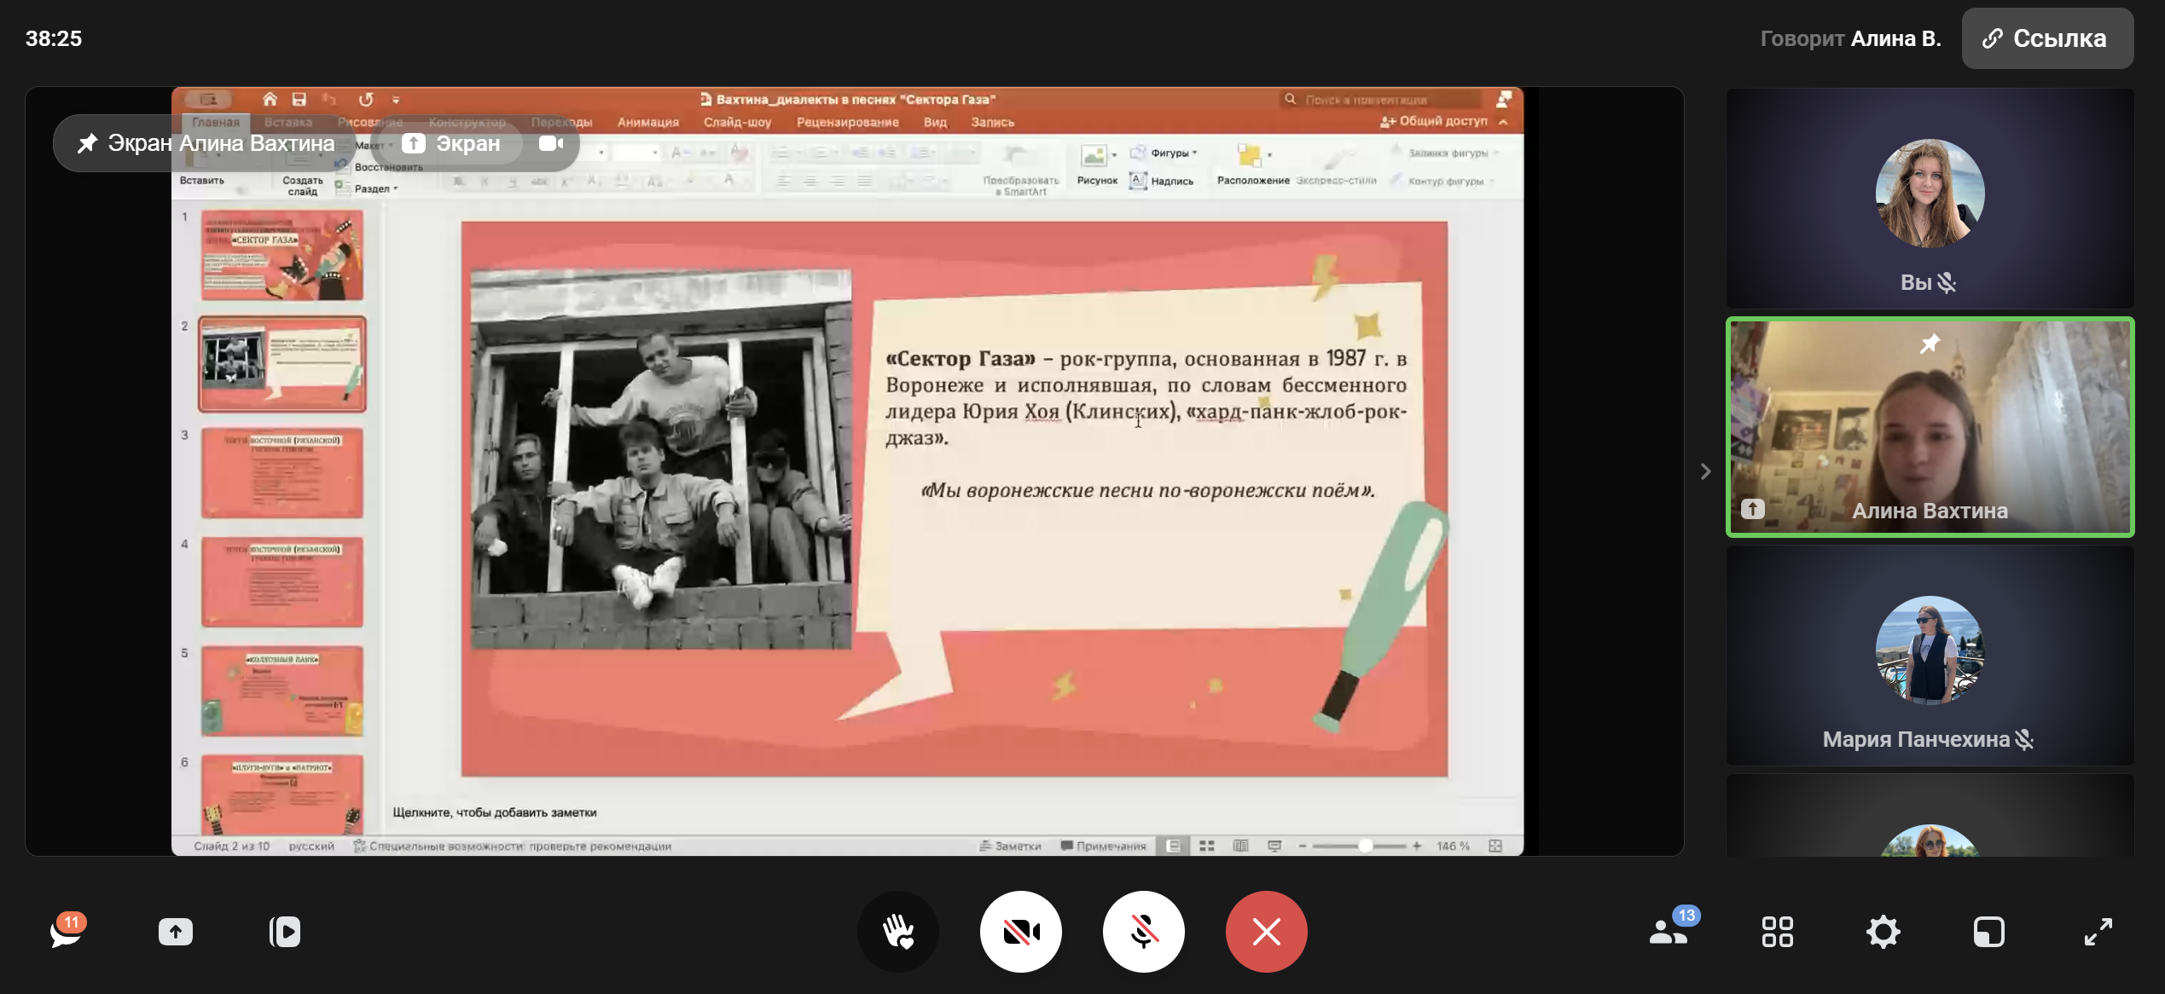Viewport: 2165px width, 994px height.
Task: Click Создать слайд new slide button
Action: click(303, 170)
